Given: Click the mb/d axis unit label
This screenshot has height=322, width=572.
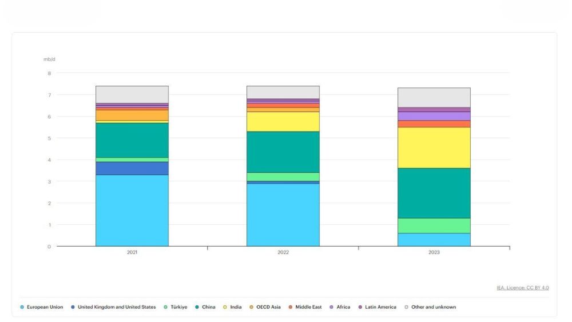Looking at the screenshot, I should (x=49, y=59).
